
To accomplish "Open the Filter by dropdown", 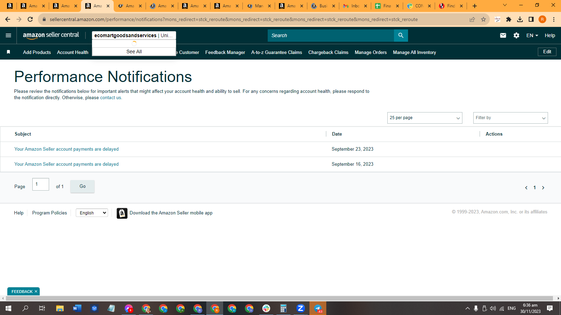I will pos(510,118).
